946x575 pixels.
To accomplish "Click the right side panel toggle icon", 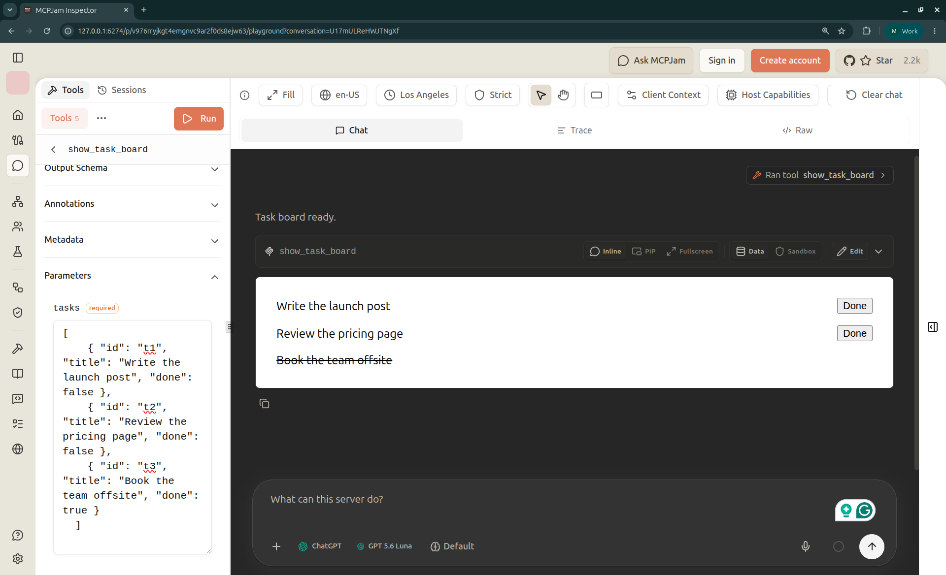I will pos(933,327).
